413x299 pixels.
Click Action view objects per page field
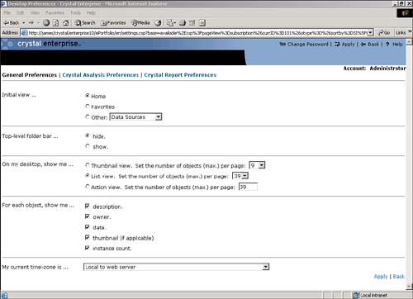pos(248,187)
